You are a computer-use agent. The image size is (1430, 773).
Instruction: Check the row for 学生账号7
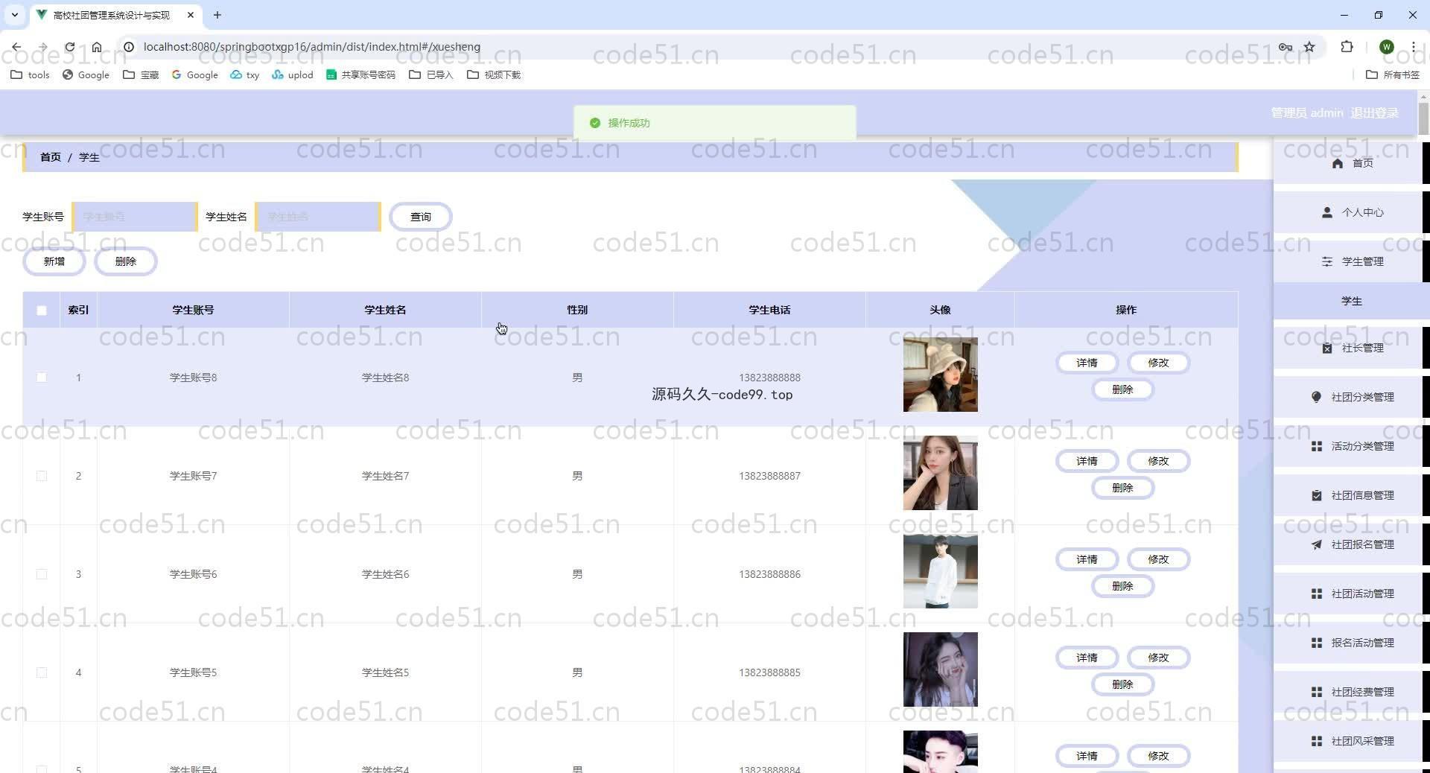click(x=42, y=476)
